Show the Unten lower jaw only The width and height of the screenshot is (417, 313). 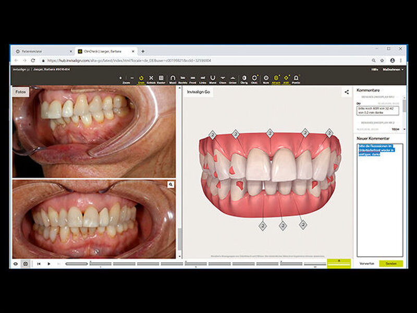click(x=232, y=79)
